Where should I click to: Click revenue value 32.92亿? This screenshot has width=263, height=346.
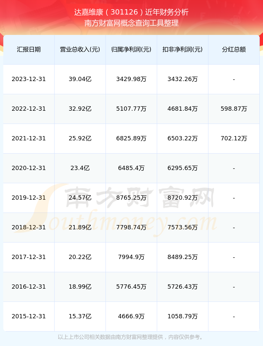click(80, 109)
